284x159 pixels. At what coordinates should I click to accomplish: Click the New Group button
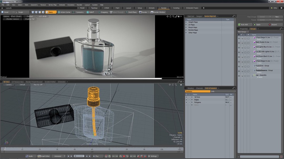[x=242, y=32]
